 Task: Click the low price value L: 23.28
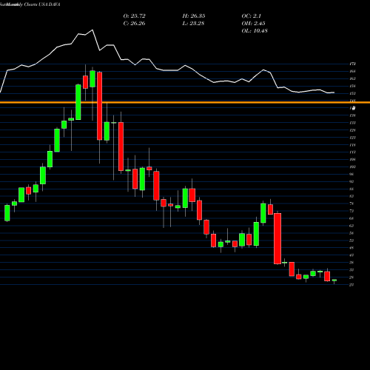(x=194, y=24)
